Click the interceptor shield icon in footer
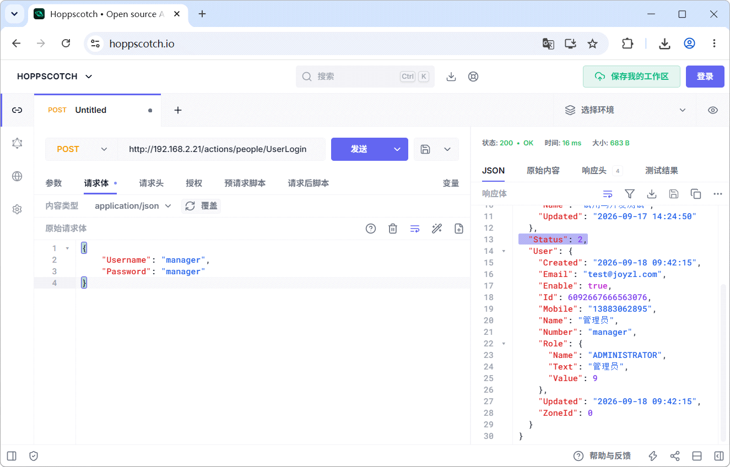Viewport: 730px width, 467px height. pos(34,456)
